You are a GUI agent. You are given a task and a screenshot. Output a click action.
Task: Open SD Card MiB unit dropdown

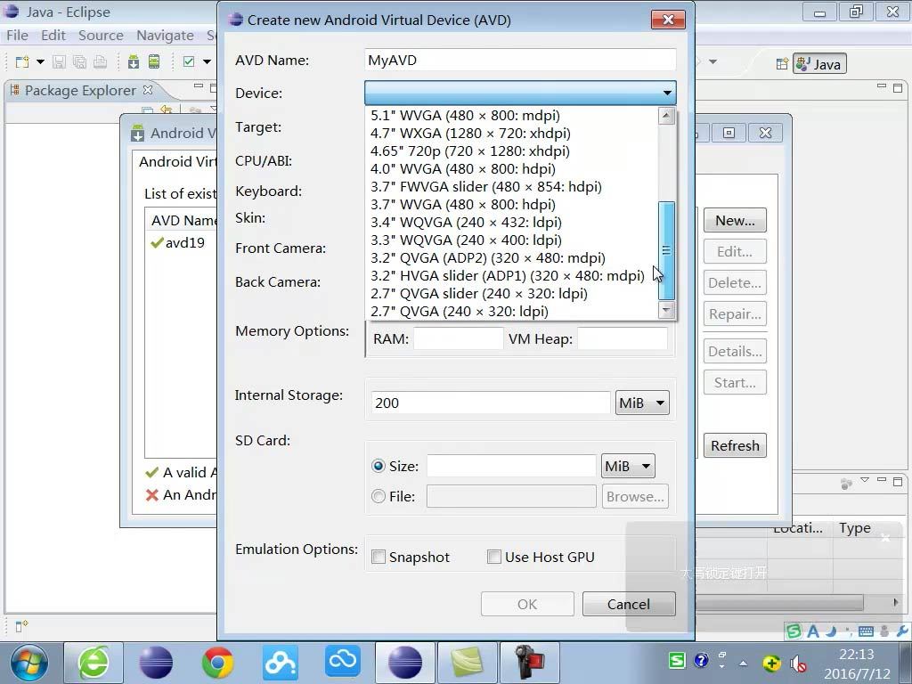[x=628, y=466]
